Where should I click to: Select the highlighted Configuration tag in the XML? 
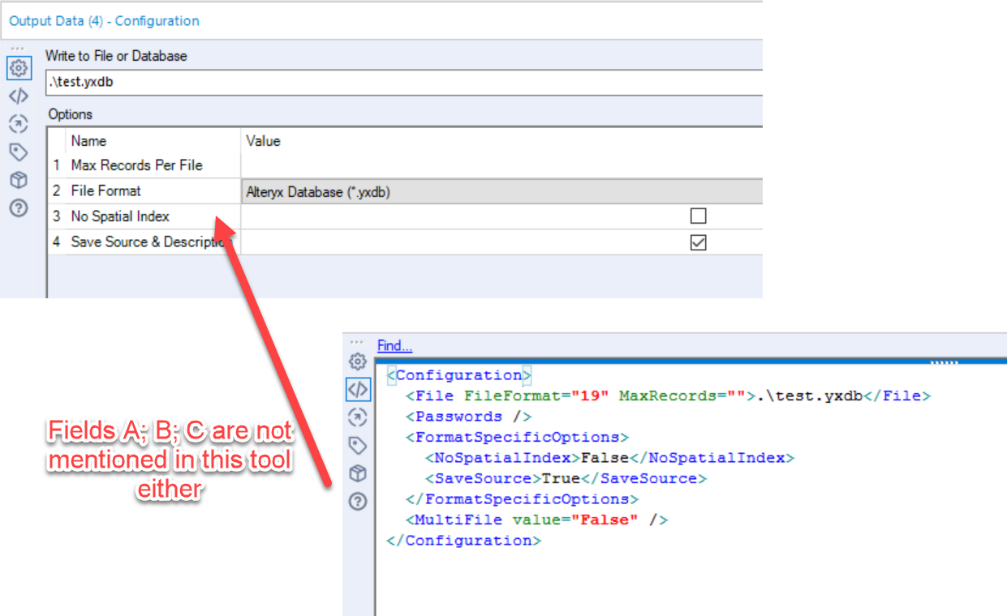458,374
